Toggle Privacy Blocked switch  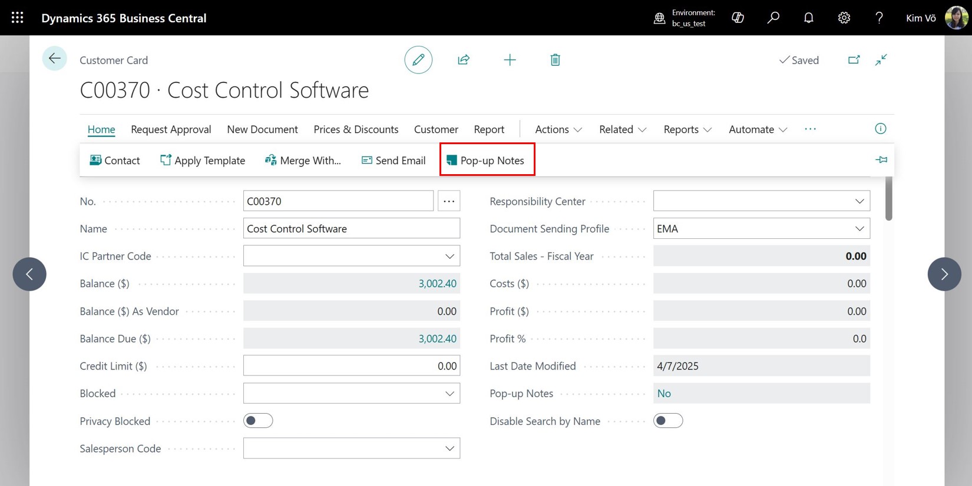(x=258, y=421)
